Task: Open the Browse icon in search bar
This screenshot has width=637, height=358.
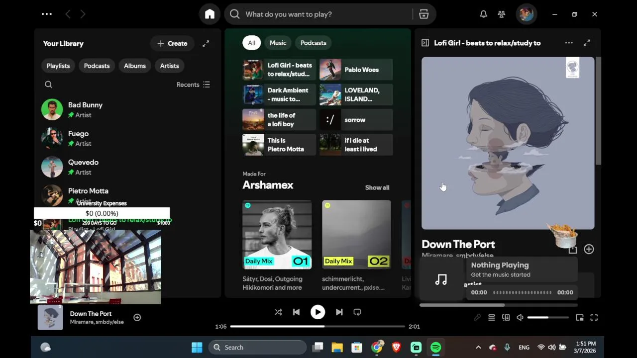Action: pyautogui.click(x=424, y=14)
